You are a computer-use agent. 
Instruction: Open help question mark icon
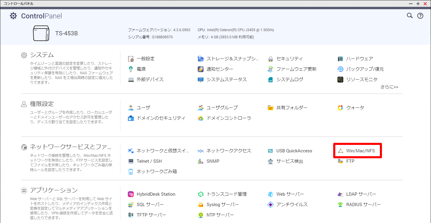click(x=420, y=16)
